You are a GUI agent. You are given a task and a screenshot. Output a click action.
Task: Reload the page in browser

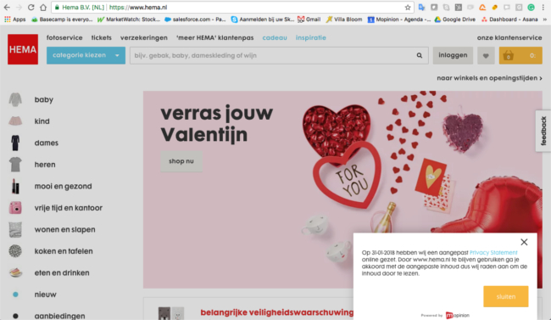31,8
